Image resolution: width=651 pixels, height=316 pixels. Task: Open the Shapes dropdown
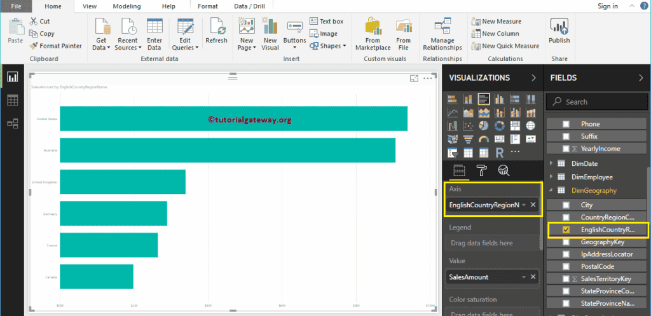(x=328, y=46)
